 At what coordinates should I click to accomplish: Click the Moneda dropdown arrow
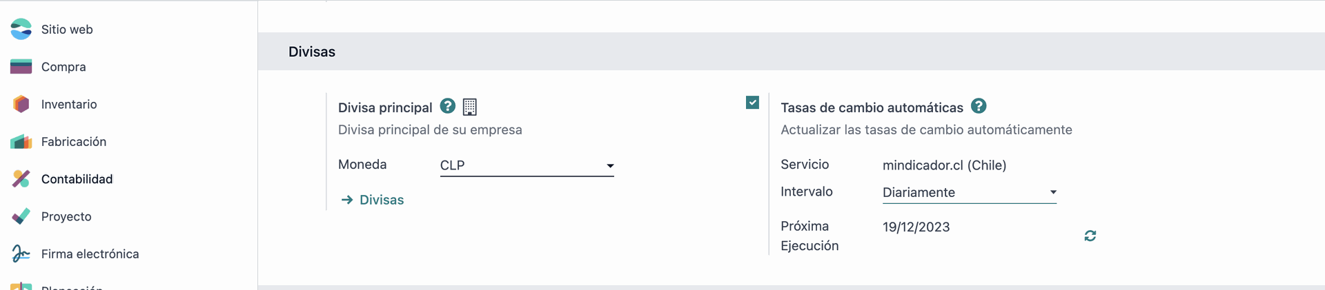(x=610, y=166)
